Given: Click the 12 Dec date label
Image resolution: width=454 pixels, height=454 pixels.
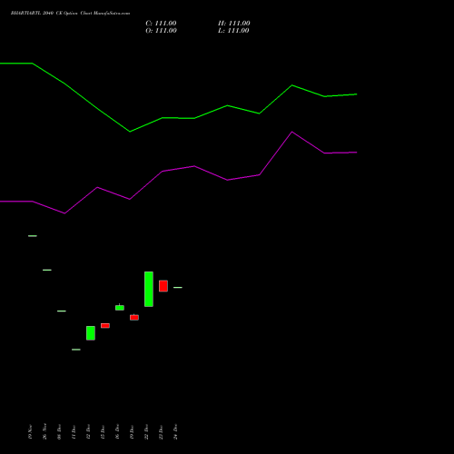Looking at the screenshot, I should click(x=88, y=431).
